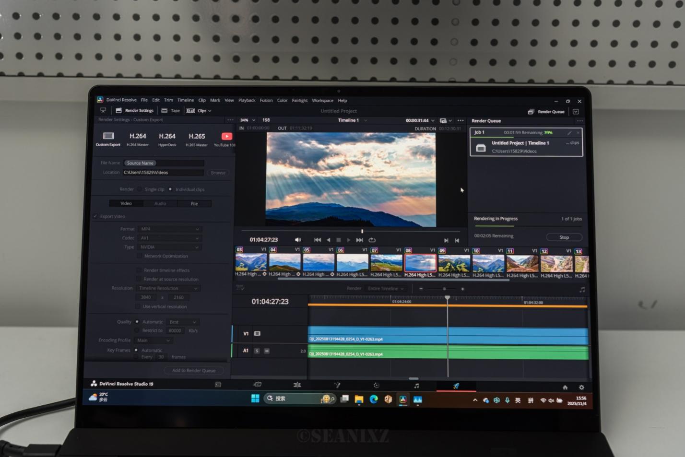The width and height of the screenshot is (685, 457).
Task: Open the Format dropdown showing MP4
Action: point(169,229)
